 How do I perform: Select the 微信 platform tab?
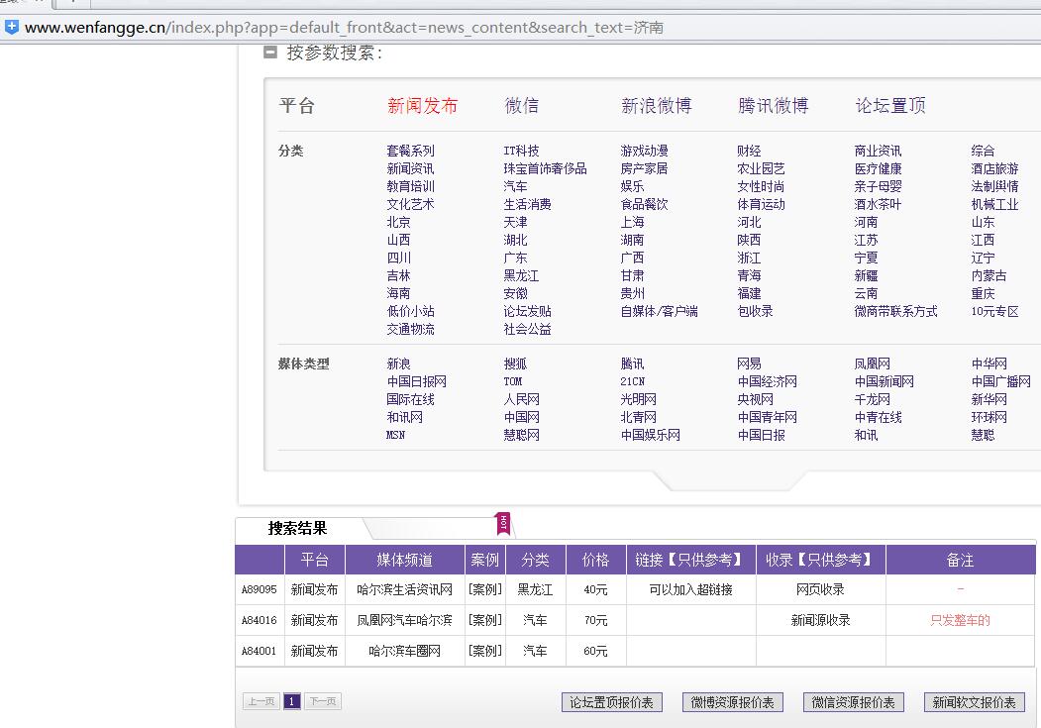coord(521,106)
